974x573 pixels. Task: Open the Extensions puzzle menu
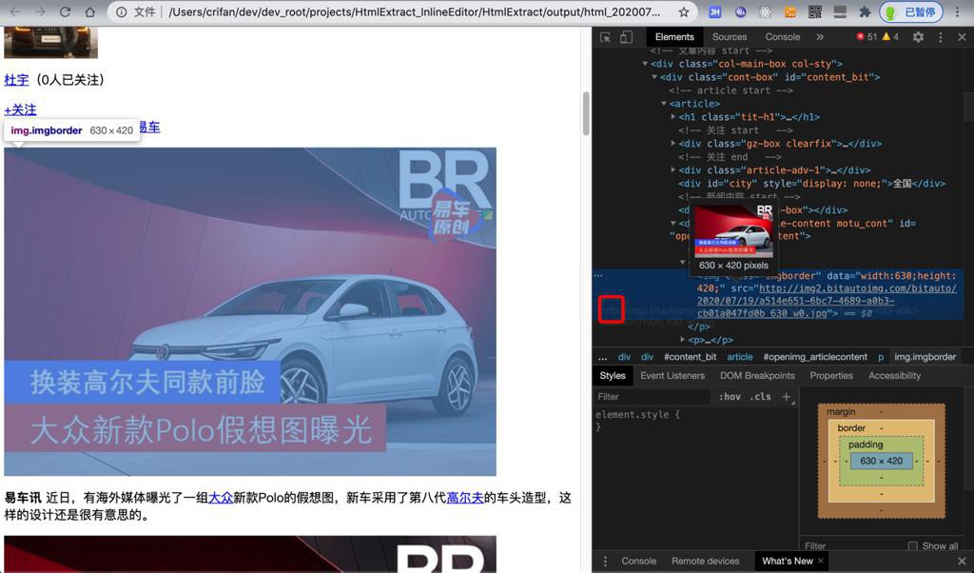tap(865, 11)
